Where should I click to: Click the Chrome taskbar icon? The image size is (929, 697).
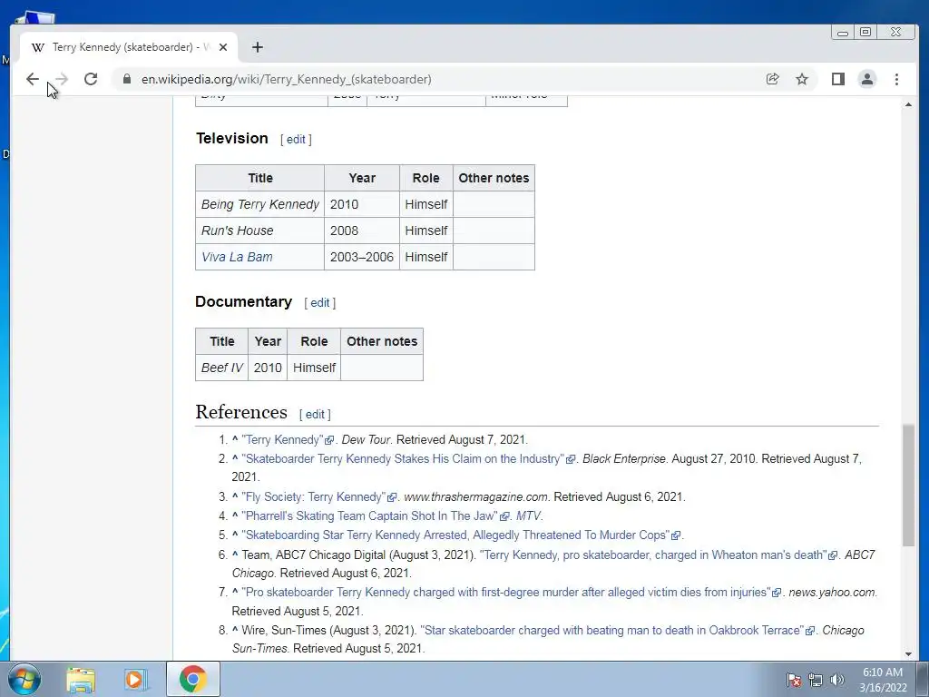point(193,679)
